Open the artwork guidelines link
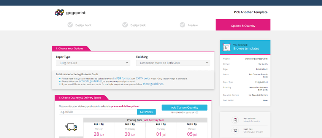 [90, 81]
